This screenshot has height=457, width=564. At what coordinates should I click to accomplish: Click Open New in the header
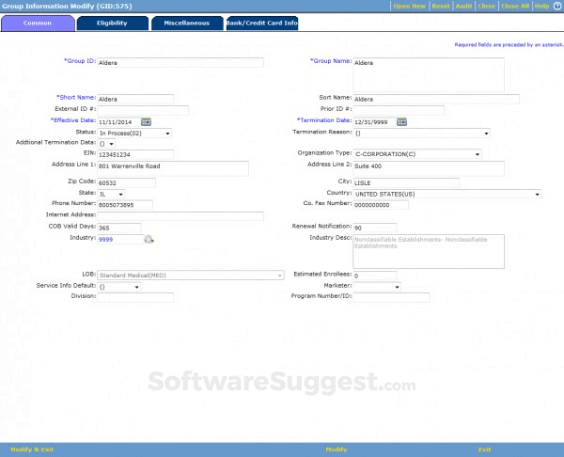[409, 6]
